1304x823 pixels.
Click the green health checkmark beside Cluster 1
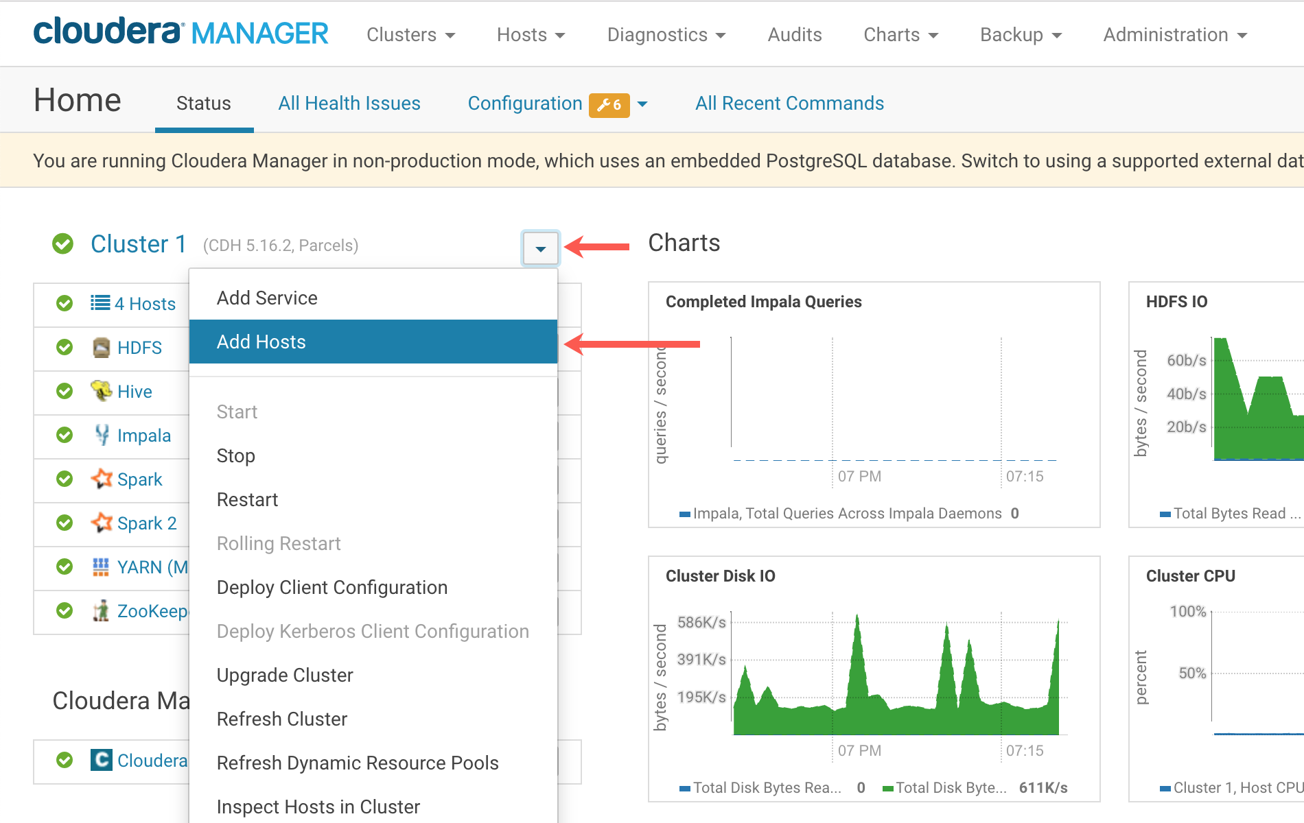pos(62,243)
